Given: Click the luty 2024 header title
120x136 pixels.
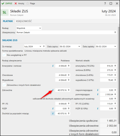Looking at the screenshot, I should pyautogui.click(x=109, y=11).
